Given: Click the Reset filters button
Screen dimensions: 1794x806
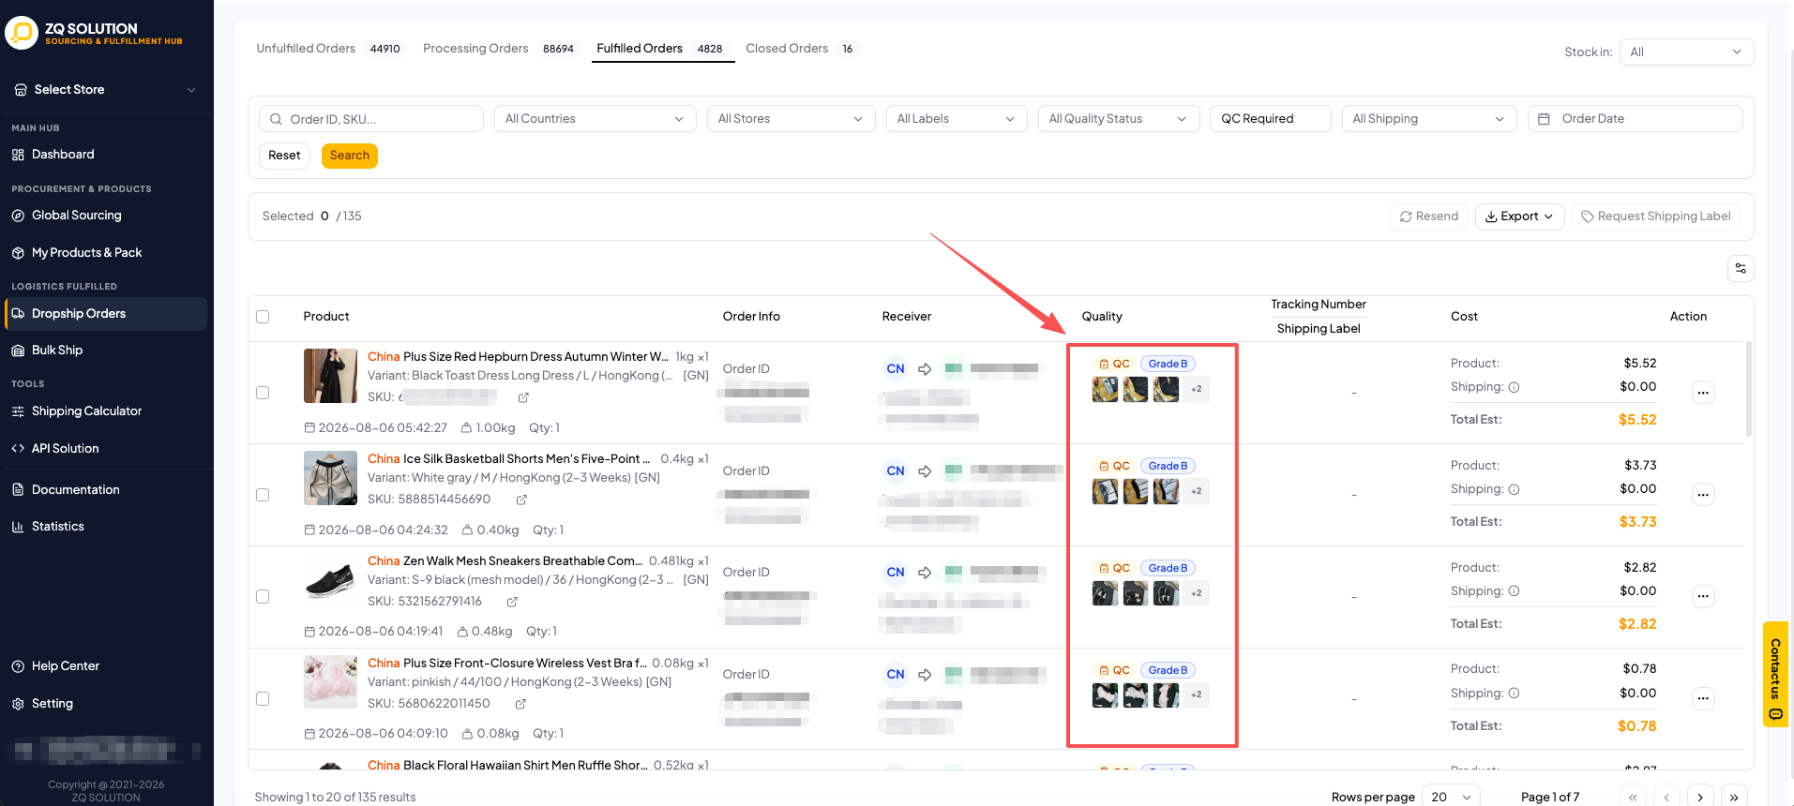Looking at the screenshot, I should pyautogui.click(x=284, y=156).
